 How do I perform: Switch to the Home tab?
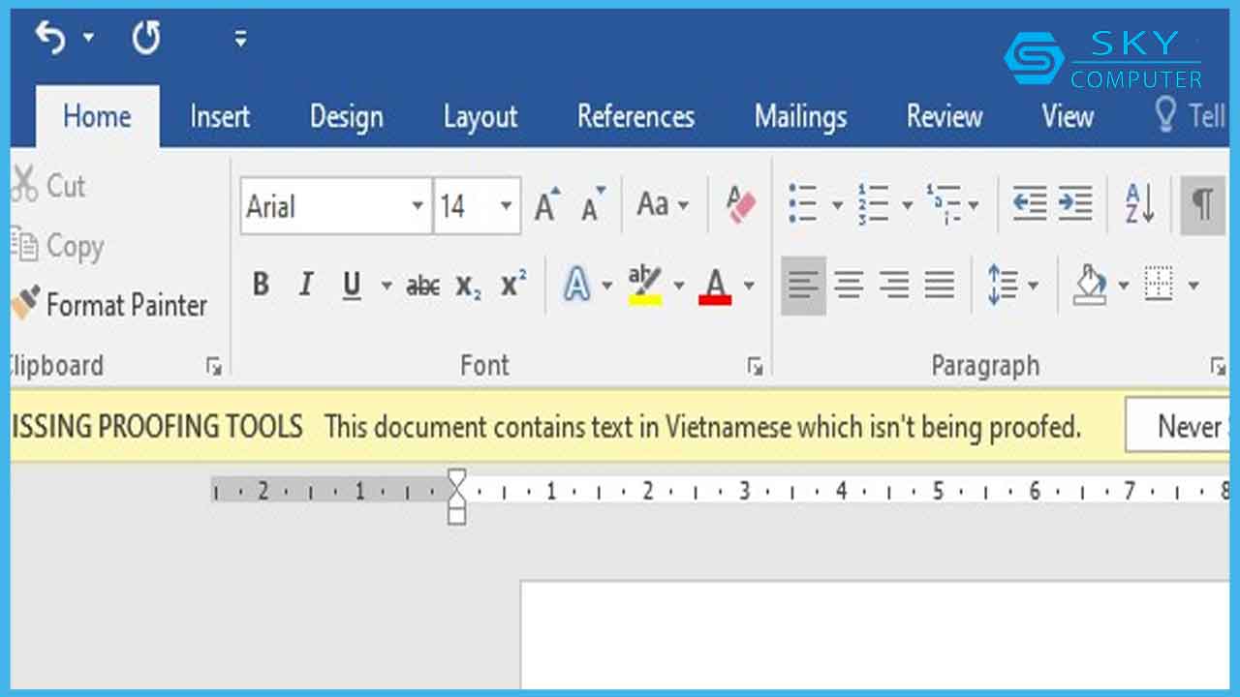click(x=97, y=116)
